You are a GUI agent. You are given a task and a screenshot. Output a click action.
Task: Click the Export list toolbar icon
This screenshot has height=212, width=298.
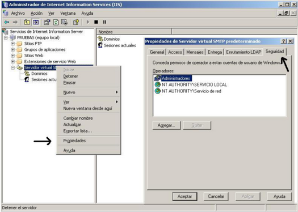click(x=64, y=22)
